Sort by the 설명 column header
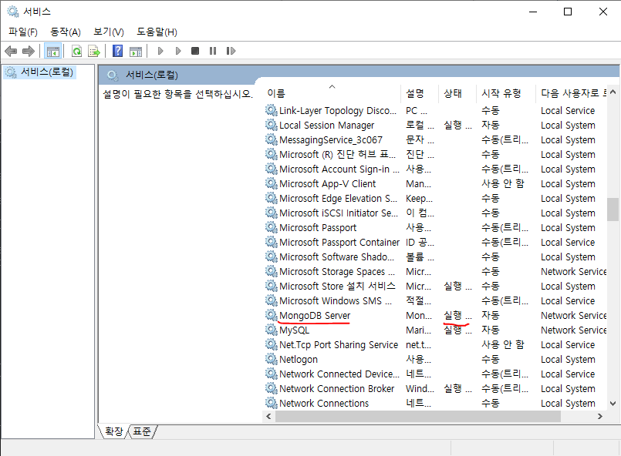Screen dimensions: 621x456 click(x=420, y=93)
